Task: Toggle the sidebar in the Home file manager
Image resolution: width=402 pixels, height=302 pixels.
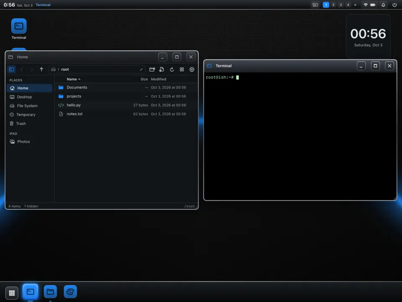Action: pyautogui.click(x=12, y=69)
